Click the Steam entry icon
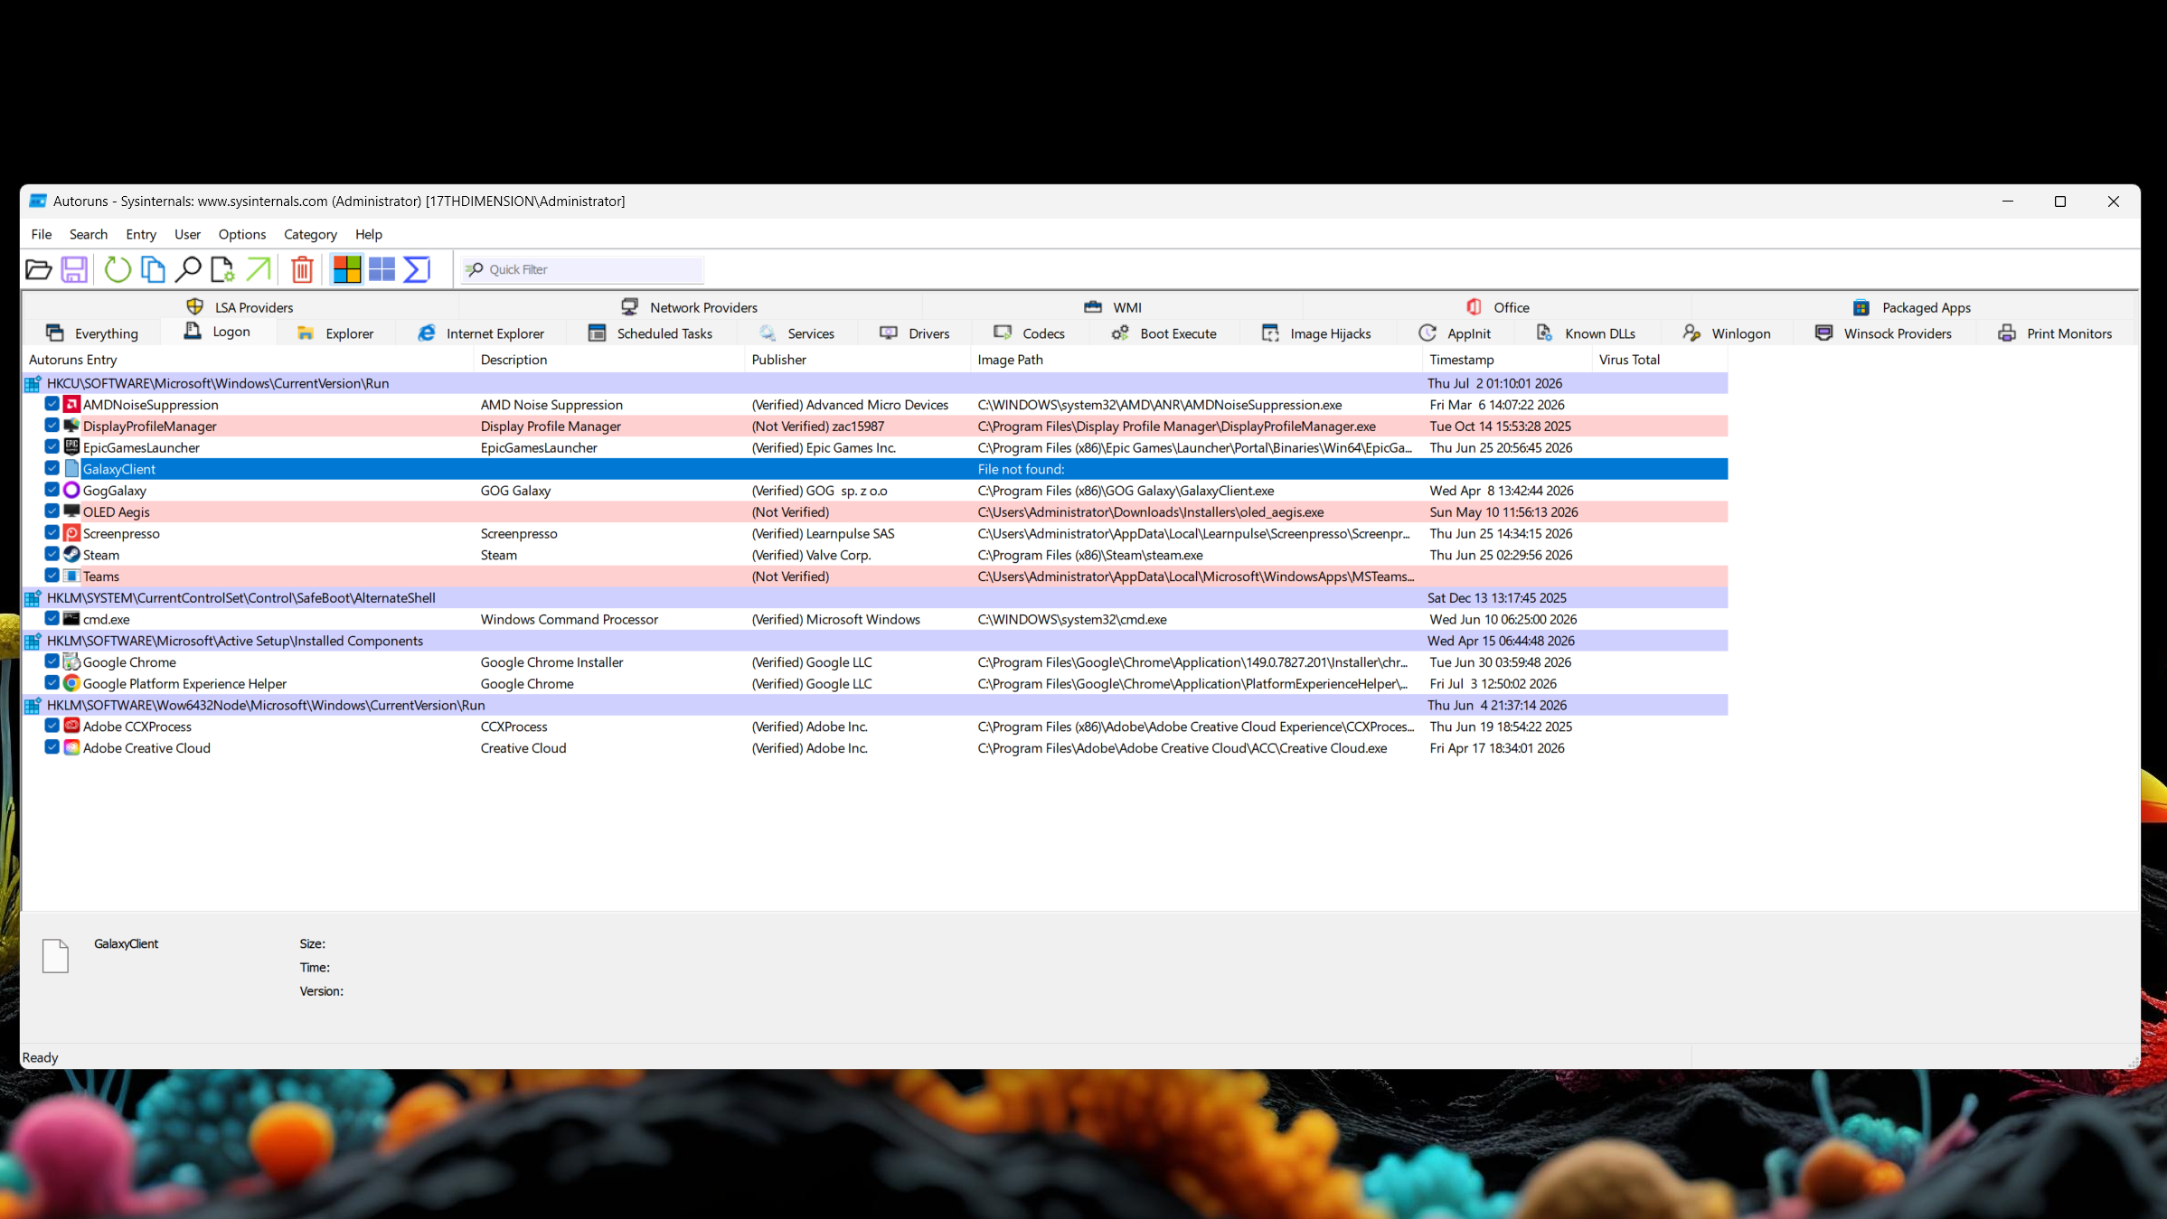Screen dimensions: 2167x1219 pos(71,554)
